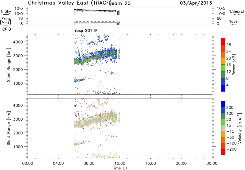Image resolution: width=245 pixels, height=170 pixels.
Task: Click the CPID row label
Action: pos(7,29)
